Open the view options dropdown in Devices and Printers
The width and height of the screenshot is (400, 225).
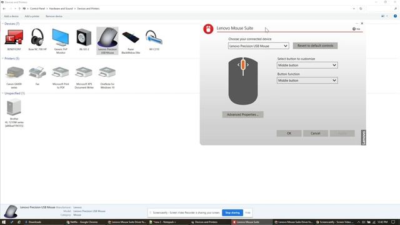point(387,16)
